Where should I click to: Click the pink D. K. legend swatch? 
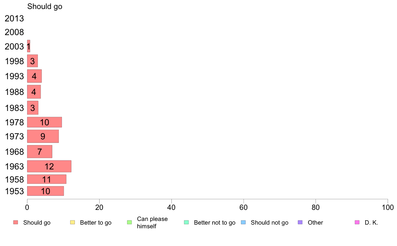(357, 223)
